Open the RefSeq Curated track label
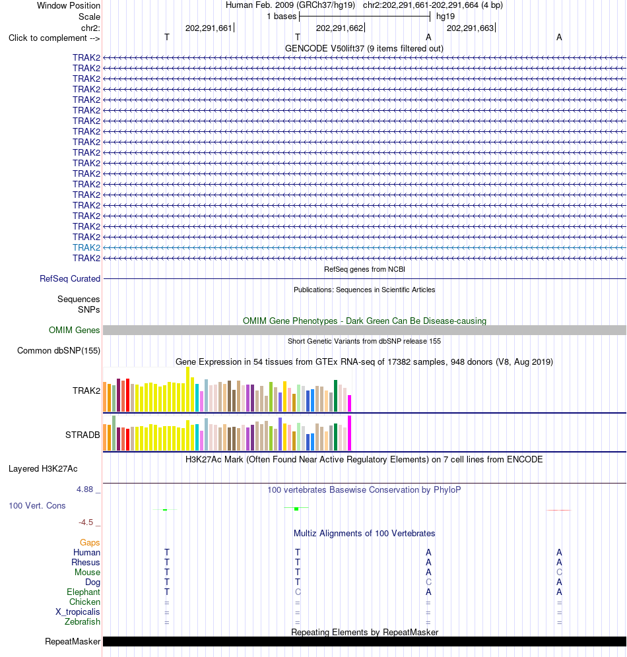Viewport: 627px width, 657px height. coord(70,278)
